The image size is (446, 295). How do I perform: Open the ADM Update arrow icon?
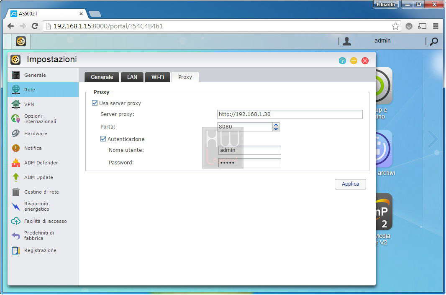click(15, 177)
